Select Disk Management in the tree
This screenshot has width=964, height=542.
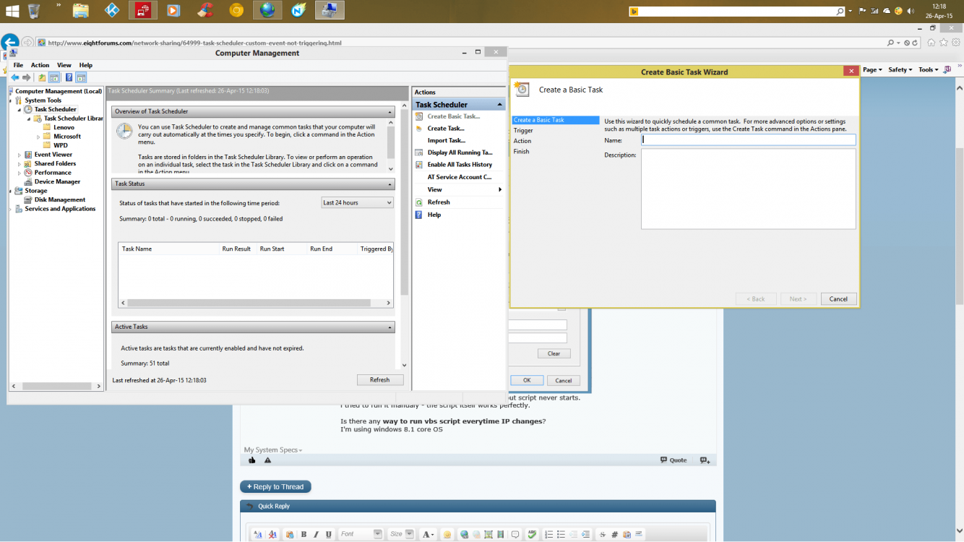click(60, 199)
